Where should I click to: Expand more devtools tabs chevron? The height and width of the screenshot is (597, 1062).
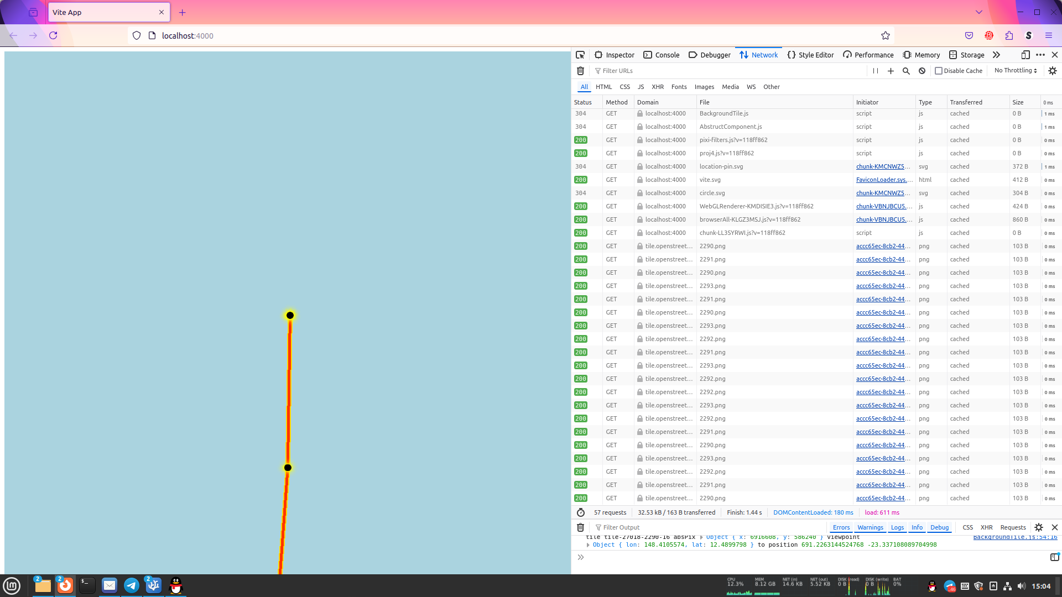(996, 55)
